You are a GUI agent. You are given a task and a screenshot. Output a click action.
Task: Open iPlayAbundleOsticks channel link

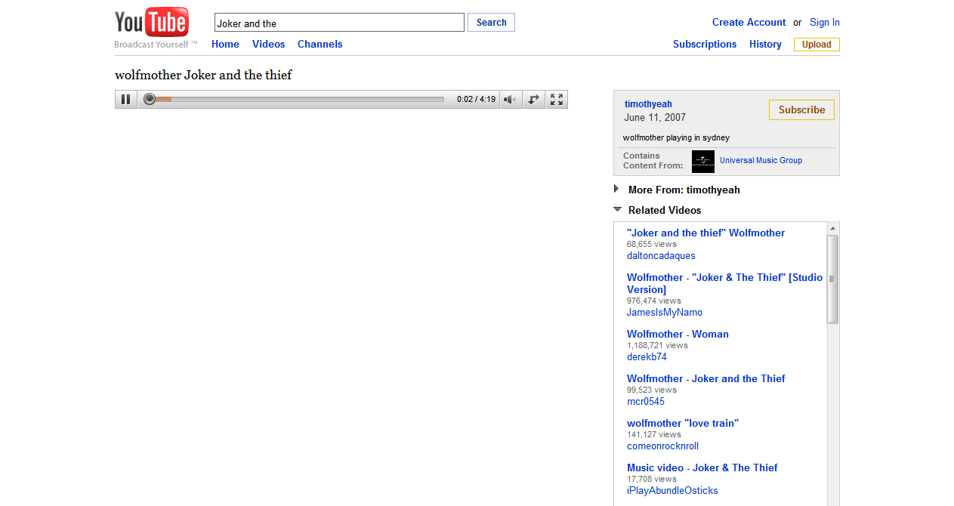pyautogui.click(x=672, y=491)
